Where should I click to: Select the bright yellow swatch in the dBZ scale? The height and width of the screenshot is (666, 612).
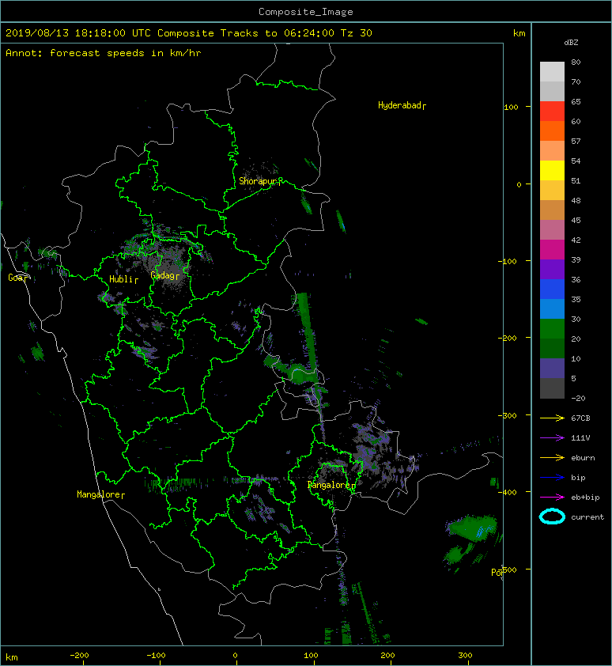pyautogui.click(x=552, y=171)
